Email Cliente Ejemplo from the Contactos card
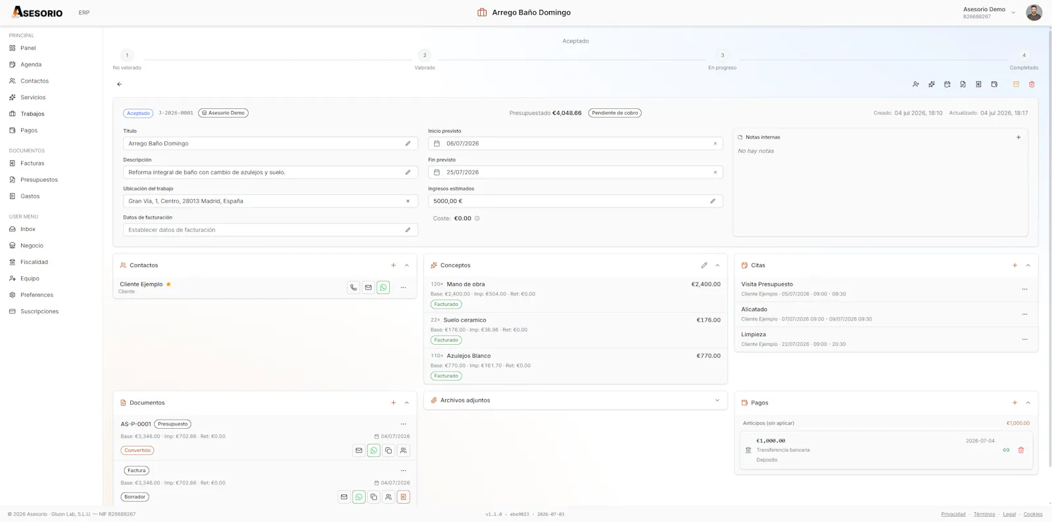1052x522 pixels. point(368,287)
